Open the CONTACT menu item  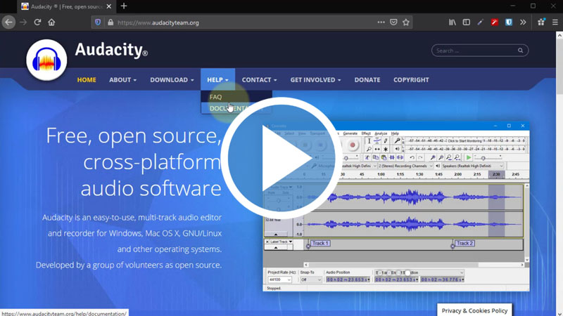click(259, 80)
